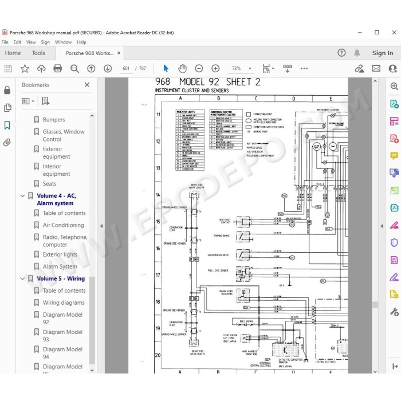Select the Hand pan tool
Viewport: 401px width, 401px height.
[182, 69]
